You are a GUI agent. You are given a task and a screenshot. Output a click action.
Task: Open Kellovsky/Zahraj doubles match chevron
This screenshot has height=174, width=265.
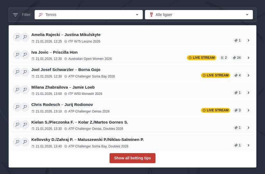click(x=248, y=145)
